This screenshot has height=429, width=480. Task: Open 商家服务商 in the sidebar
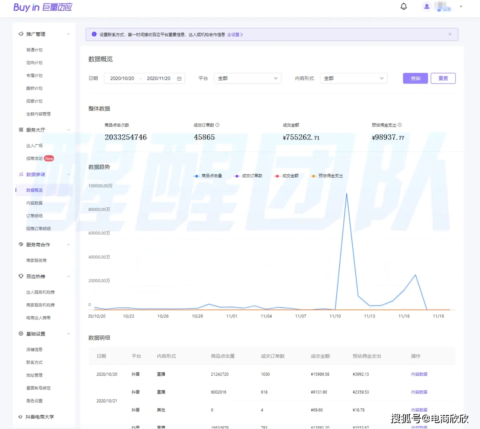coord(36,260)
